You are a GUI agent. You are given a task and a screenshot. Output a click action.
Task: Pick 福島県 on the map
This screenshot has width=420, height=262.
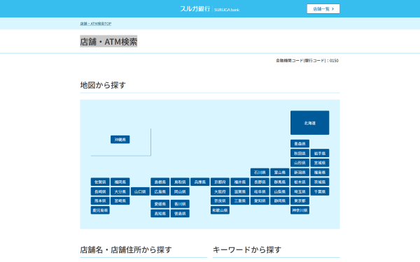(320, 173)
